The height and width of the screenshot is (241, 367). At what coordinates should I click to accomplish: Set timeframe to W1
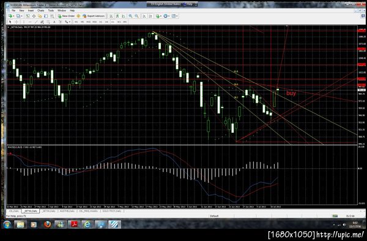click(x=119, y=22)
